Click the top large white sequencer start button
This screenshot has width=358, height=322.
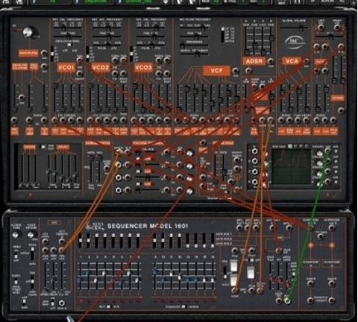pos(233,266)
